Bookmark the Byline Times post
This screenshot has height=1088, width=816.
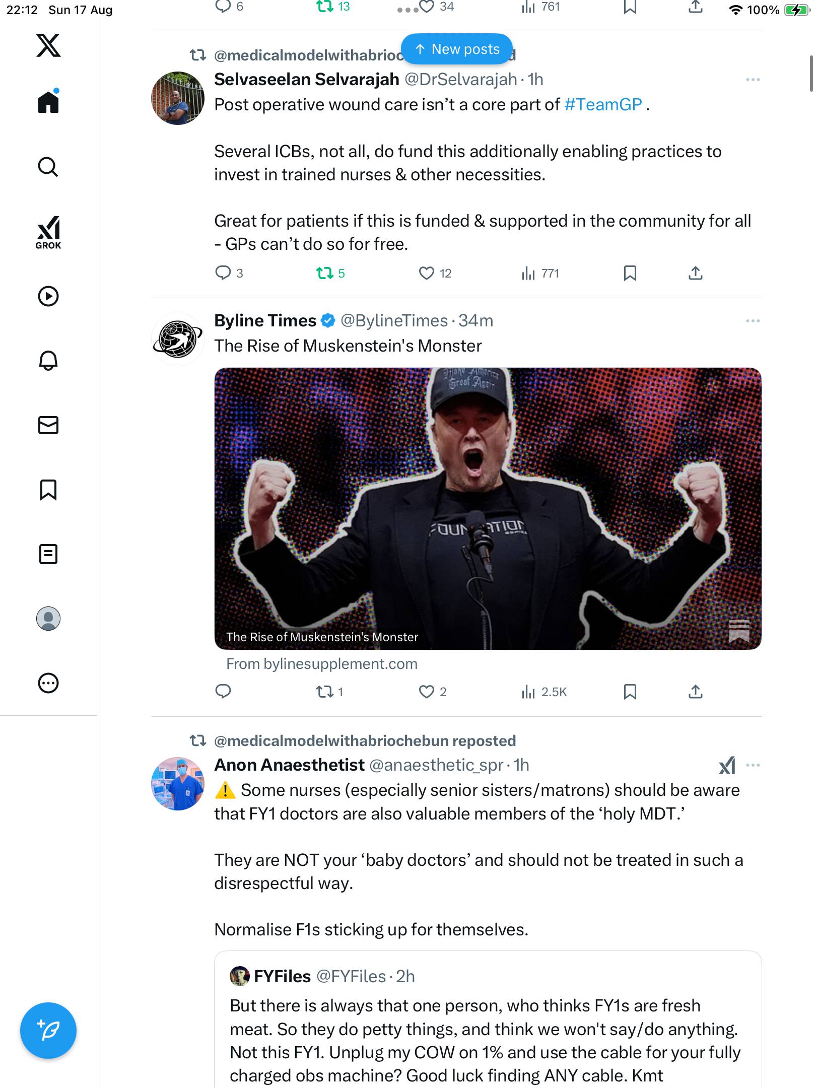tap(630, 692)
